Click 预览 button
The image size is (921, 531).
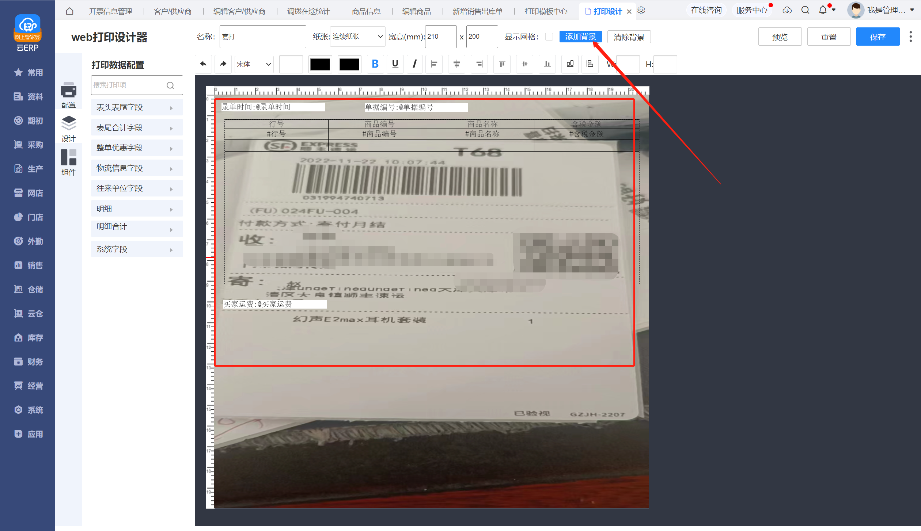point(780,37)
